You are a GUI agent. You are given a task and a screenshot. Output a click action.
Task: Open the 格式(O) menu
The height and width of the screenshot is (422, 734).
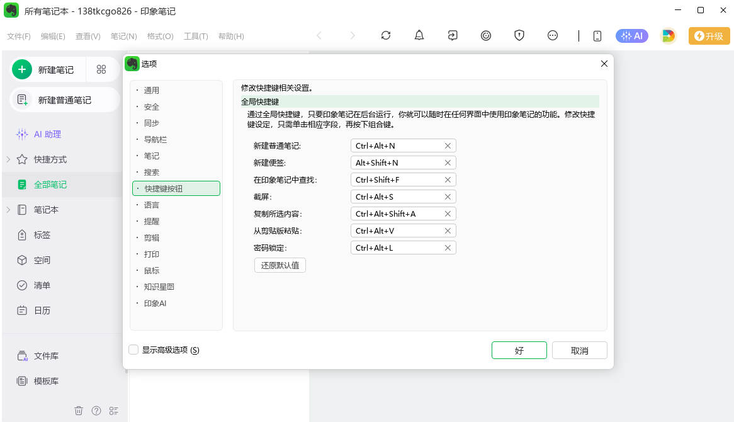pos(160,36)
